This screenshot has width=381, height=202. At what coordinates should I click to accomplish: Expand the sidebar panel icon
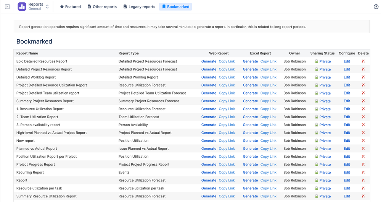click(x=8, y=6)
